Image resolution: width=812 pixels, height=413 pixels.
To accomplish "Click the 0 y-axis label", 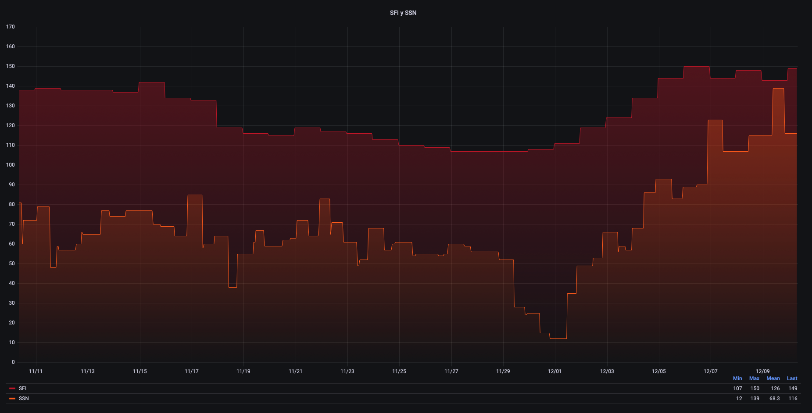I will click(x=14, y=362).
